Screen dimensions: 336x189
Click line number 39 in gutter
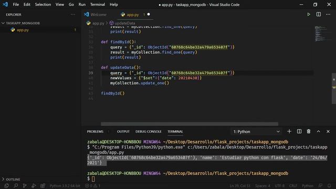coord(91,73)
